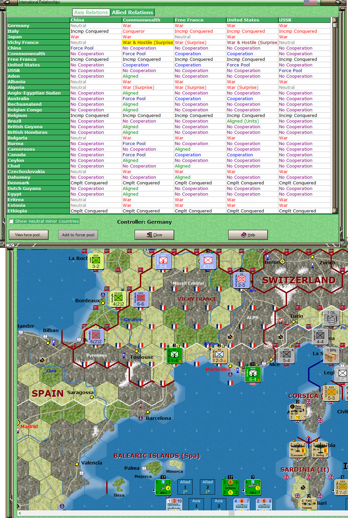Click the map horizontal scrollbar thumb
Viewport: 348px width, 518px height.
pos(232,513)
